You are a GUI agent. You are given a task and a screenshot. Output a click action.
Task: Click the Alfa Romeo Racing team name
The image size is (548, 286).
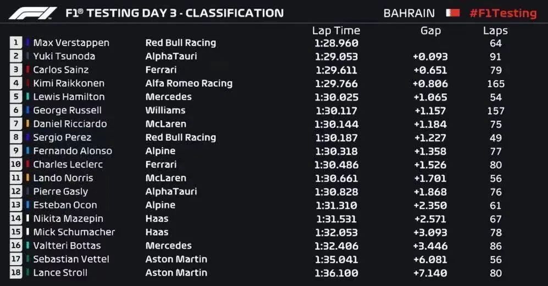[x=189, y=83]
